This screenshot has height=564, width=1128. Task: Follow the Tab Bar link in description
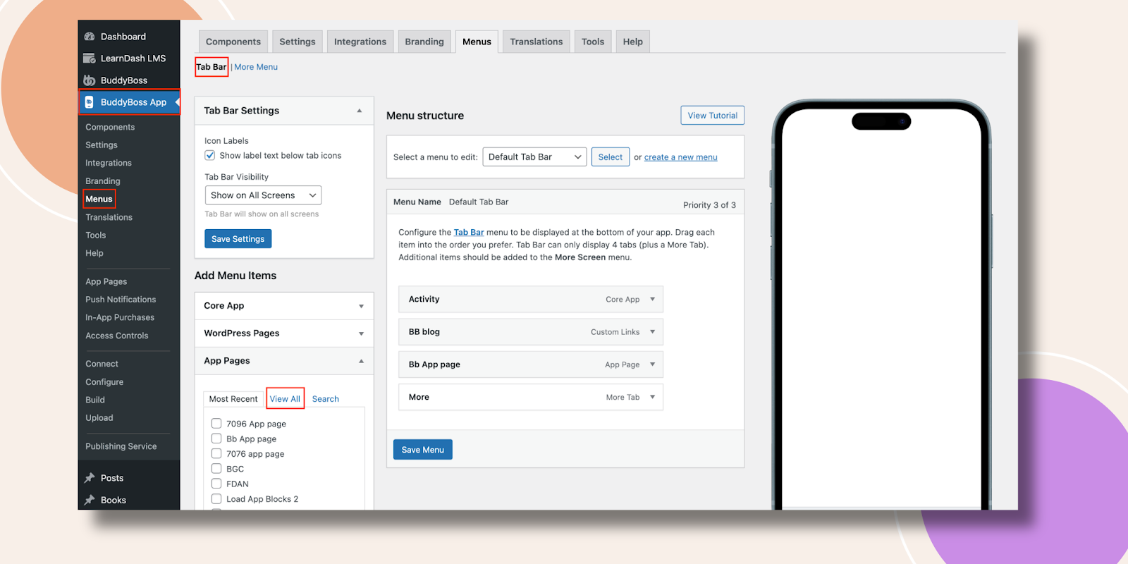(469, 232)
